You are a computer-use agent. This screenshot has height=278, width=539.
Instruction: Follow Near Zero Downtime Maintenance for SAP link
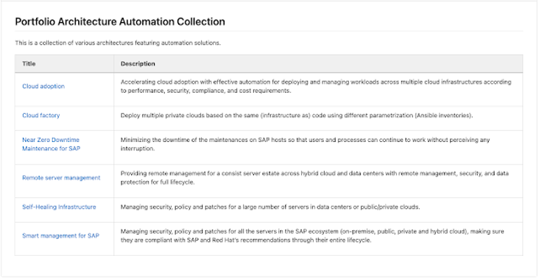click(52, 144)
